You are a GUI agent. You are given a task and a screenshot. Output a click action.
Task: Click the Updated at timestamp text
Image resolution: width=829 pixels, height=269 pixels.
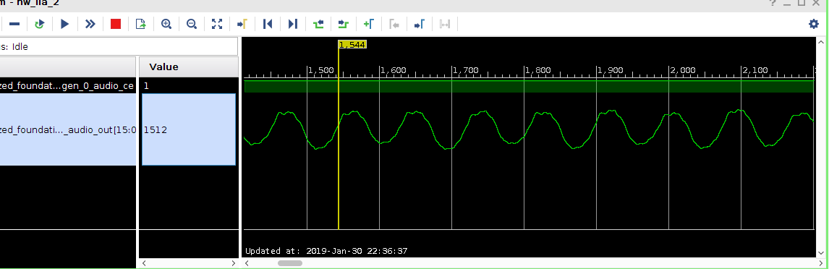pyautogui.click(x=326, y=251)
